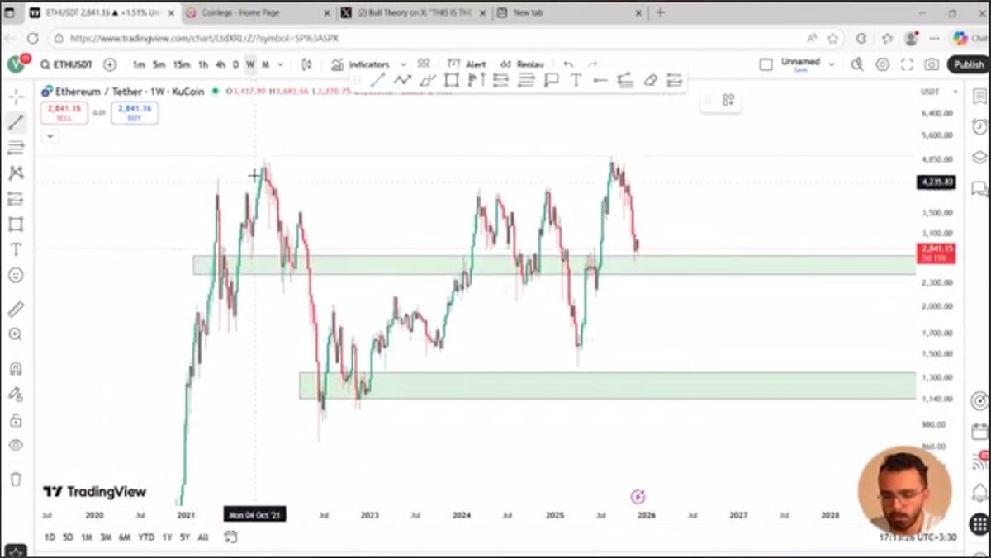This screenshot has width=991, height=558.
Task: Click the favorites star at bottom left
Action: pos(16,551)
